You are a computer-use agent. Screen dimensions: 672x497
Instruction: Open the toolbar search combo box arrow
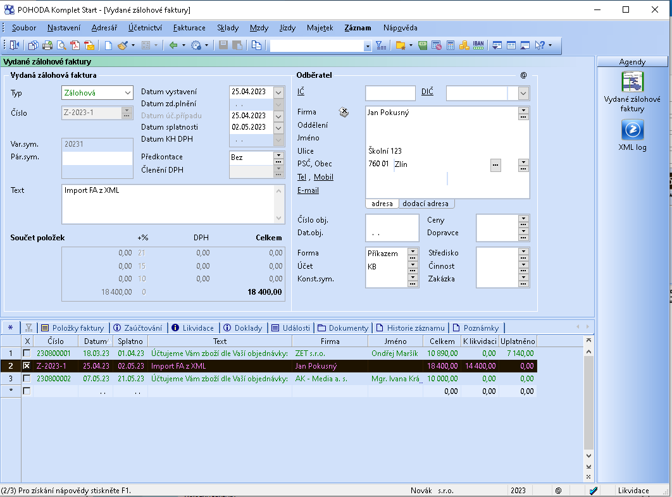(x=367, y=46)
